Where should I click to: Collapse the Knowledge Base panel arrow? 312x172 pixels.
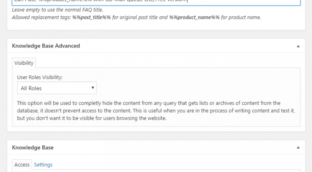298,147
